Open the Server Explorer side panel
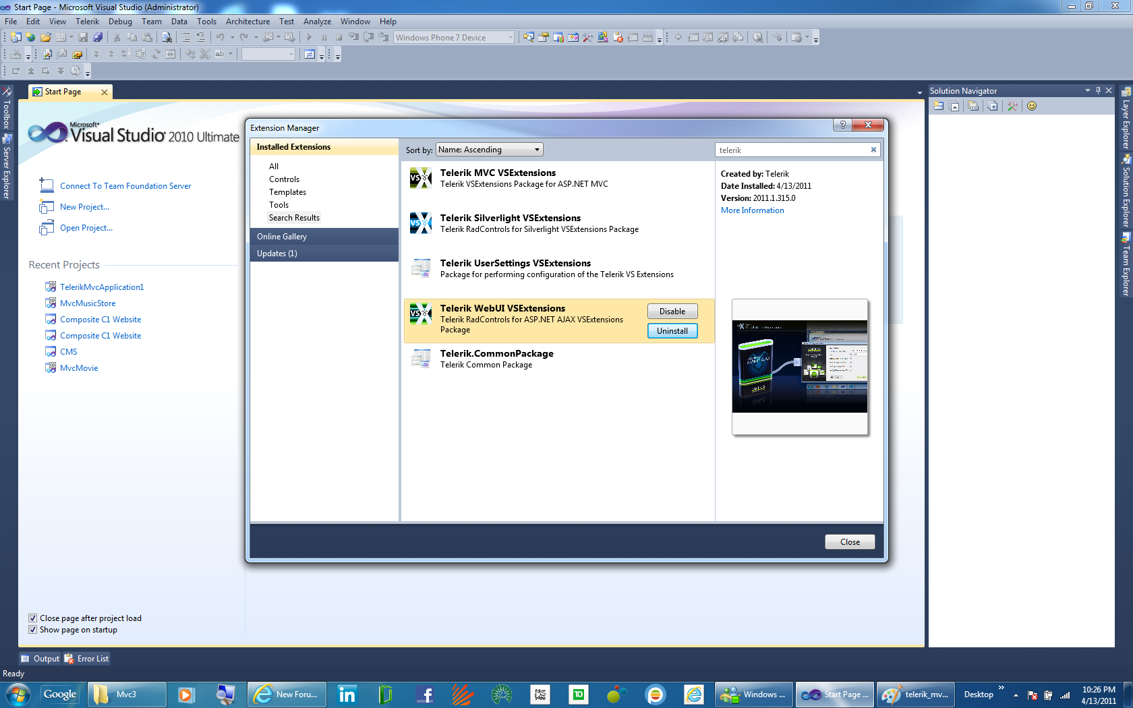 [7, 167]
